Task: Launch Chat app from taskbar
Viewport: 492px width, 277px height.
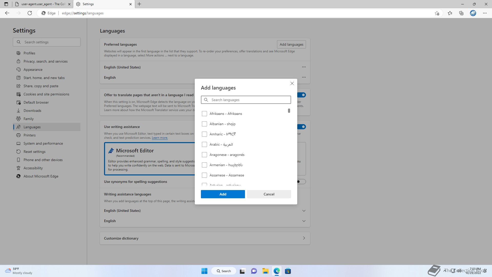Action: [254, 271]
